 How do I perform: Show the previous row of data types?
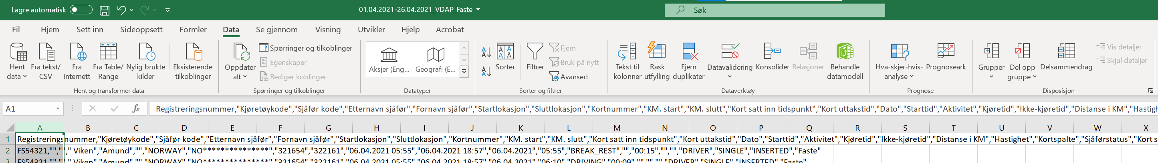tap(464, 47)
